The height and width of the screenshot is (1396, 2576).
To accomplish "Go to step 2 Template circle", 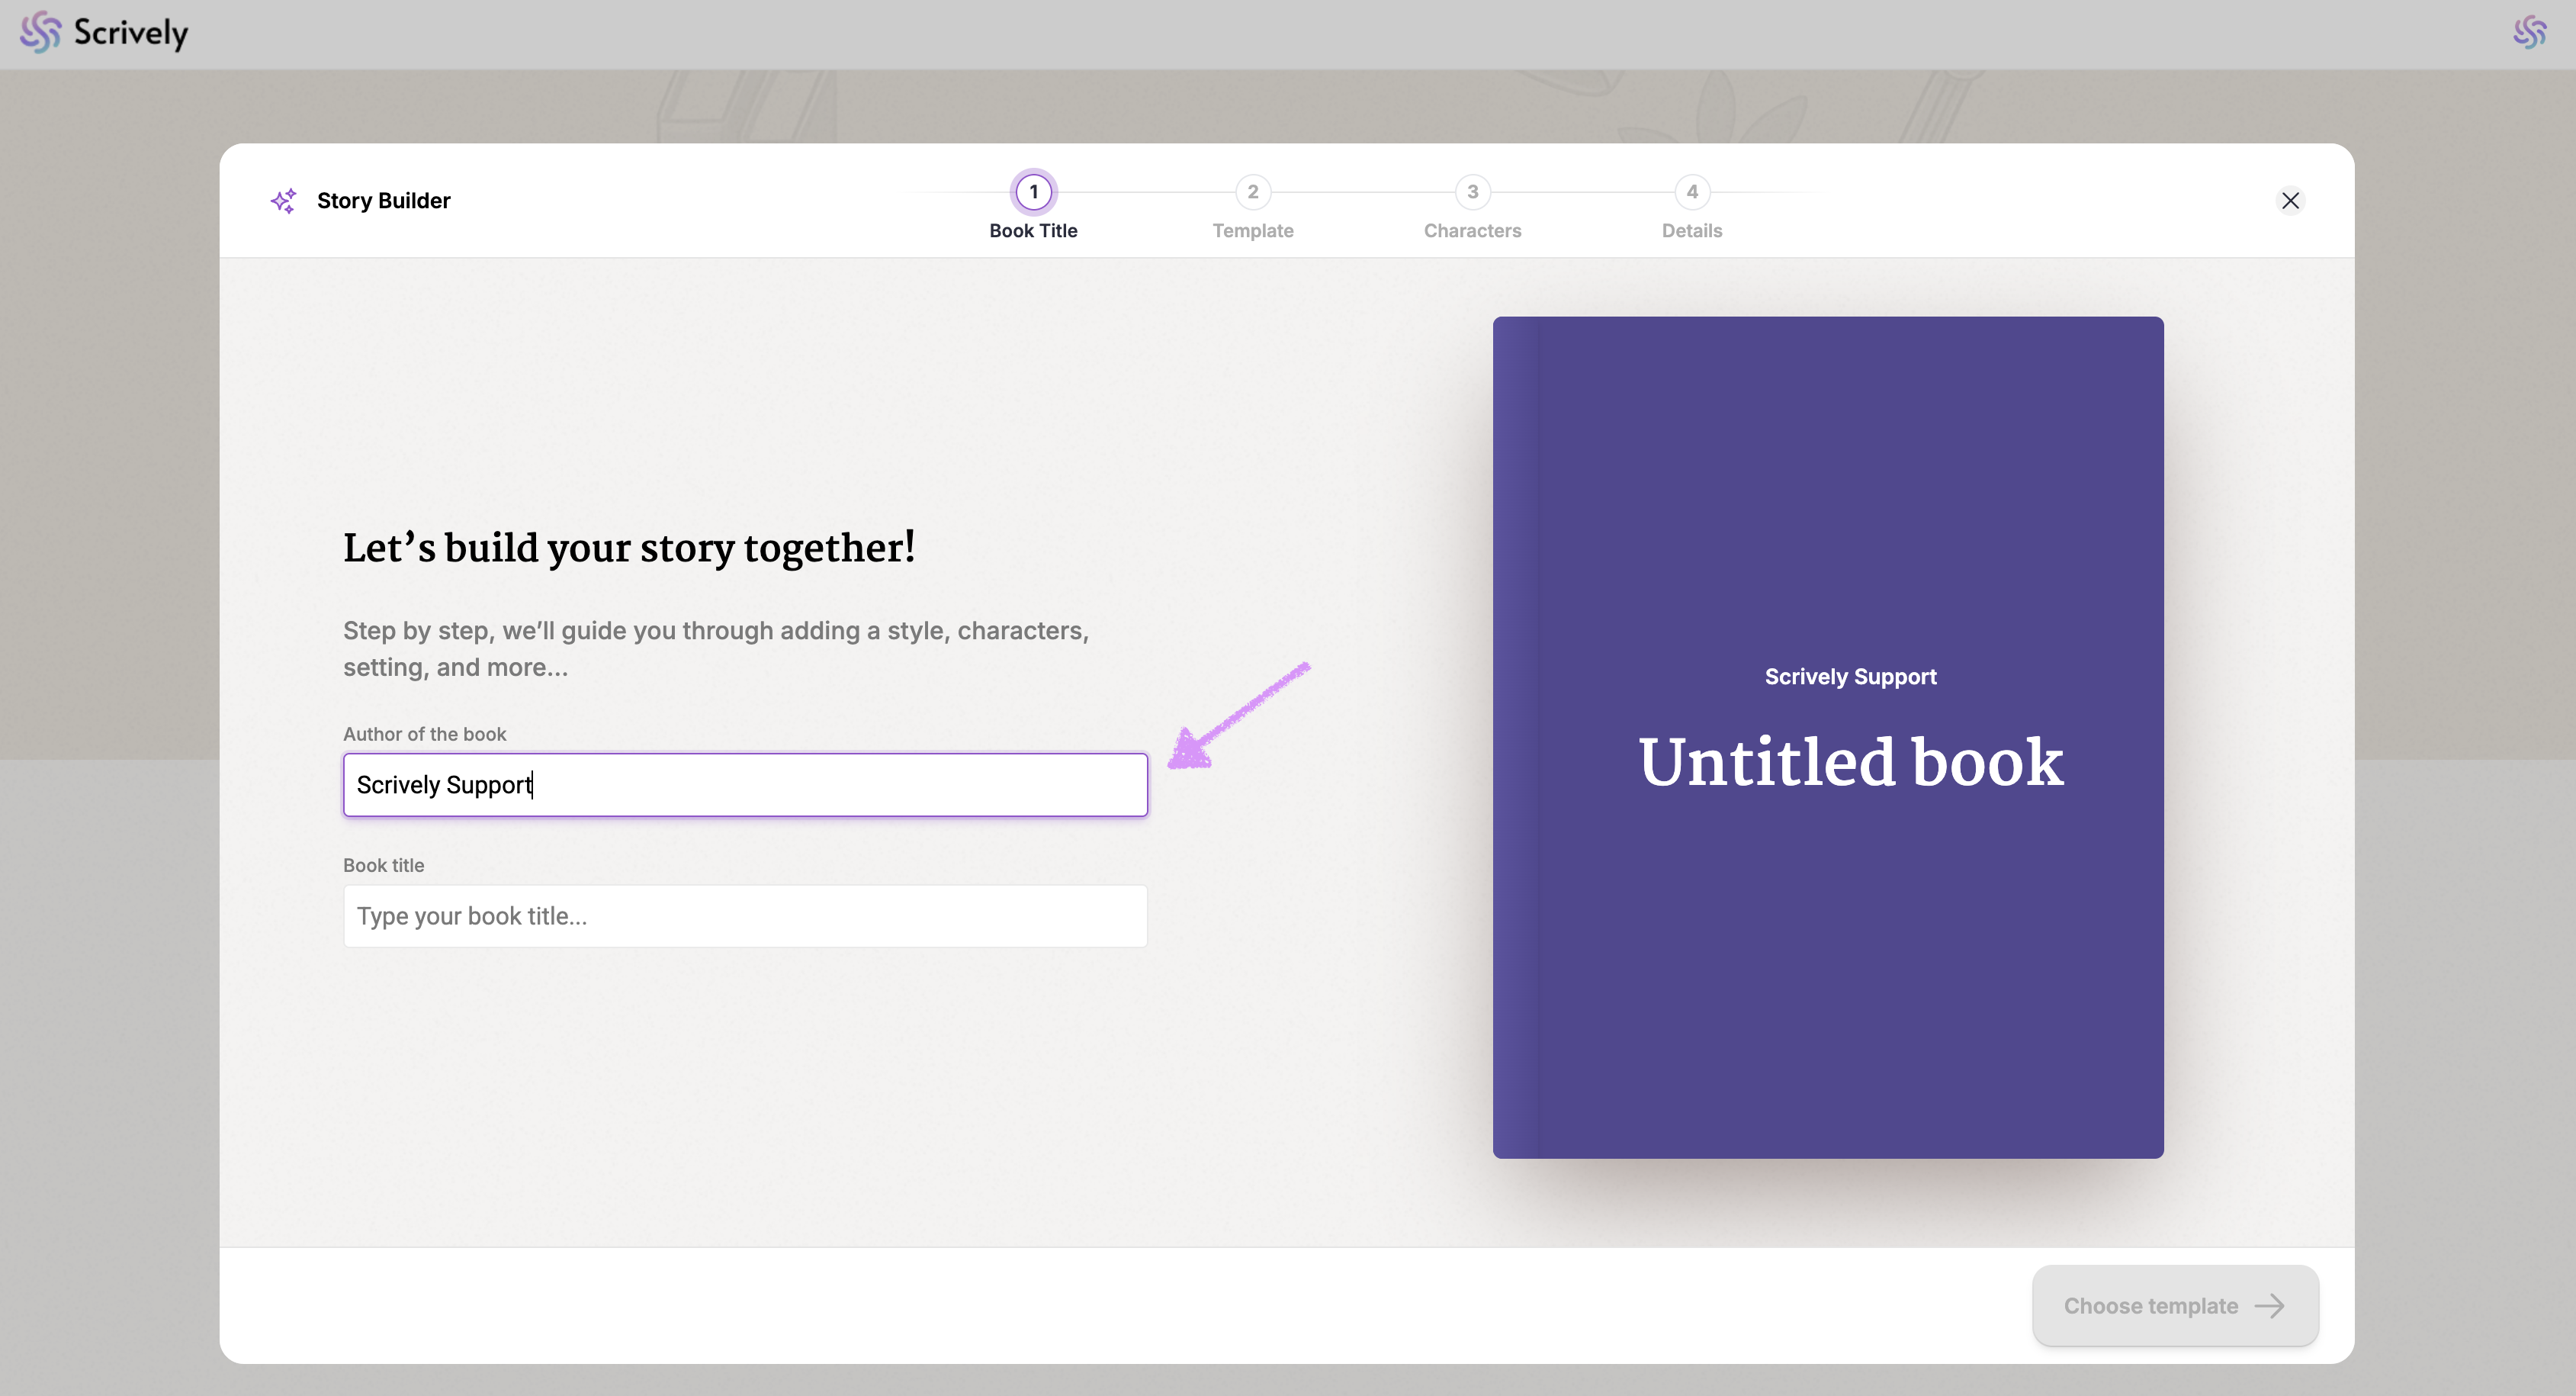I will point(1252,192).
